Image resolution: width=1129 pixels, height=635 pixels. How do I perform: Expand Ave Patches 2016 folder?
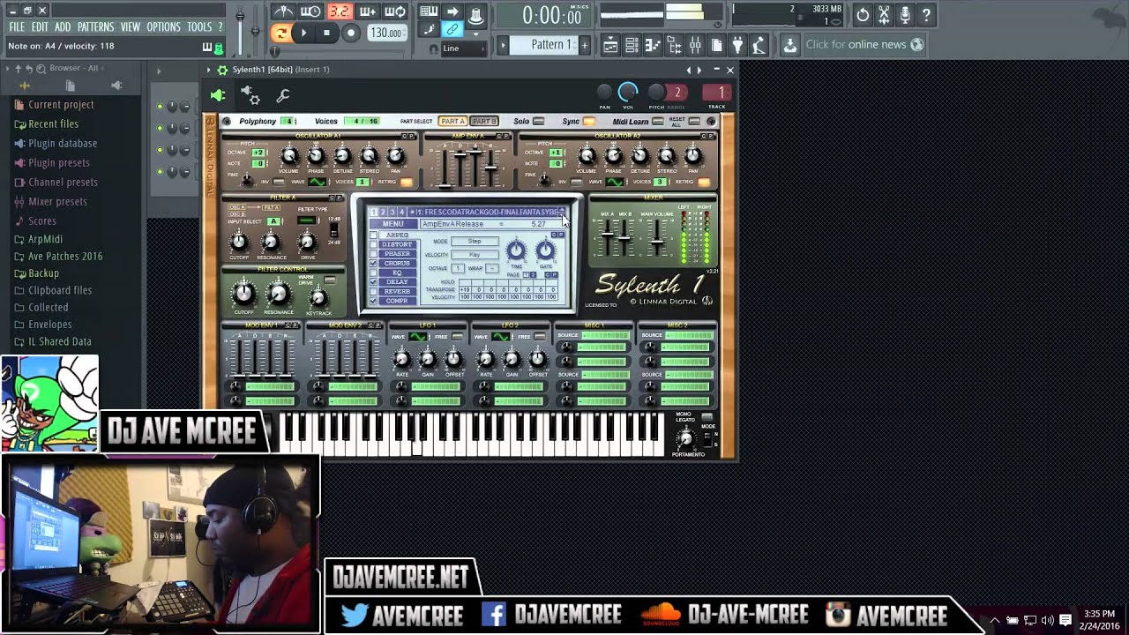click(x=58, y=256)
